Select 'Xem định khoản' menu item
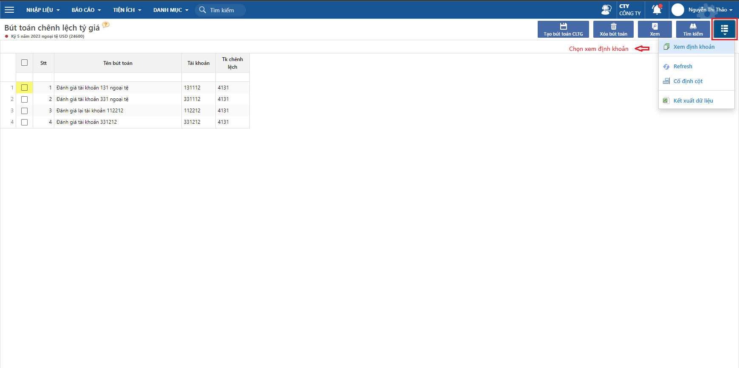Screen dimensions: 739x368 [694, 47]
